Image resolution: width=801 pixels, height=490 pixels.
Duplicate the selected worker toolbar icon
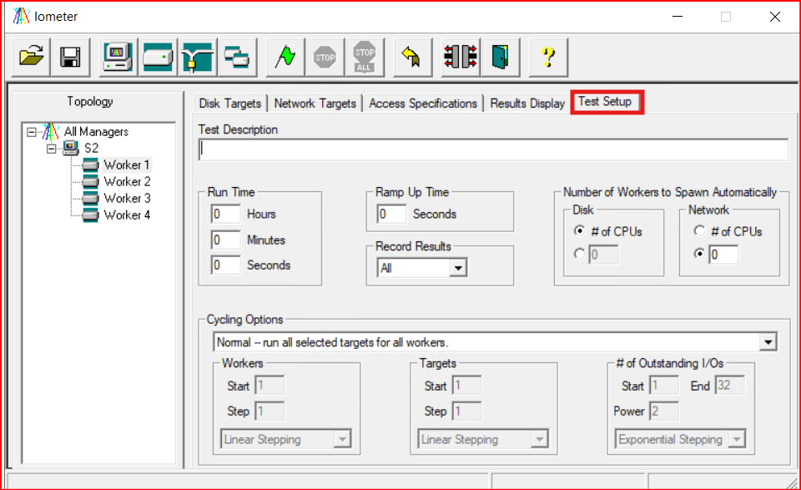(237, 57)
